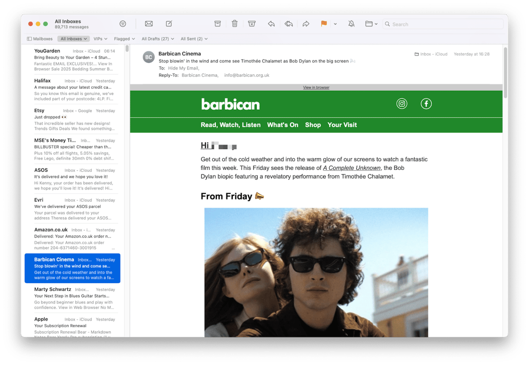Open the flag colour dropdown arrow
The width and height of the screenshot is (529, 365).
[x=335, y=24]
